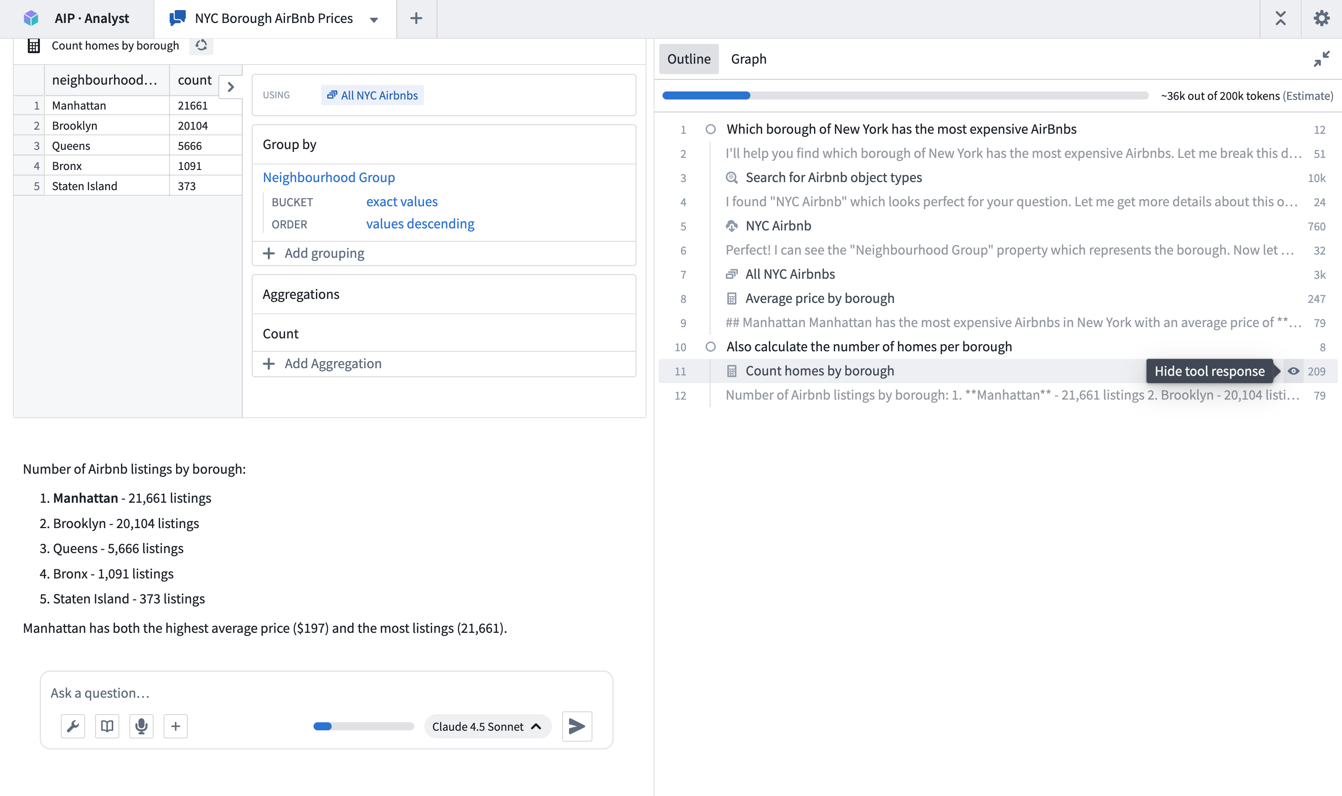
Task: Click the microphone voice input icon
Action: point(141,726)
